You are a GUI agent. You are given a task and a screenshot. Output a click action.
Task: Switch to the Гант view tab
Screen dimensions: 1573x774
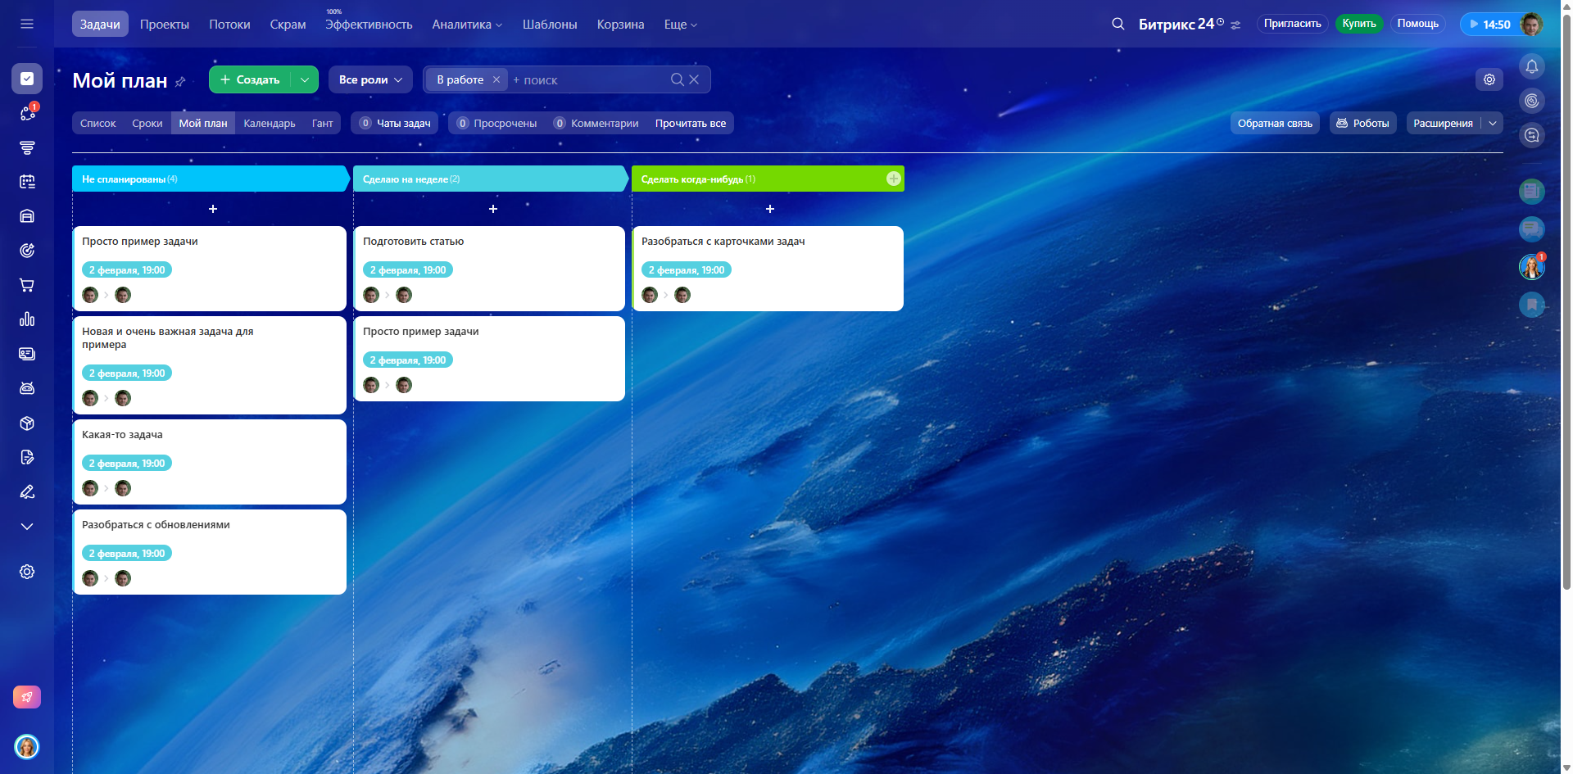(x=322, y=123)
